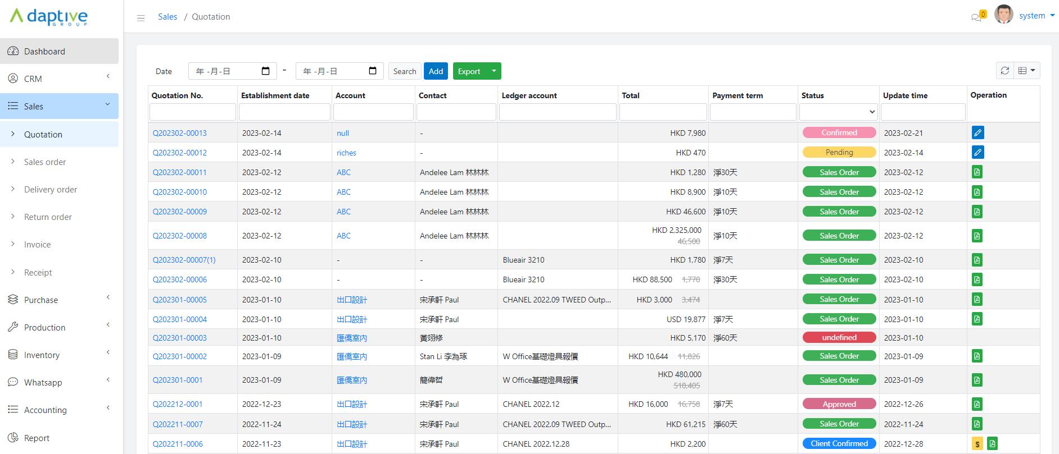The height and width of the screenshot is (454, 1059).
Task: Click the hamburger menu toggle icon
Action: [x=141, y=18]
